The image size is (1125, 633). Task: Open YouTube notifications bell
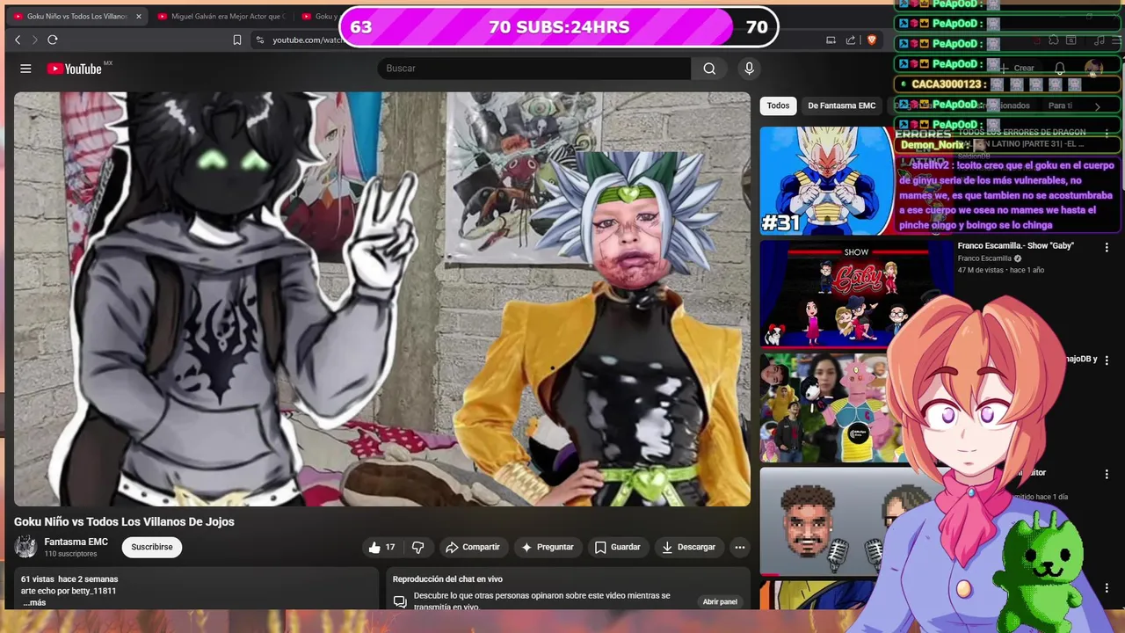[x=1060, y=69]
